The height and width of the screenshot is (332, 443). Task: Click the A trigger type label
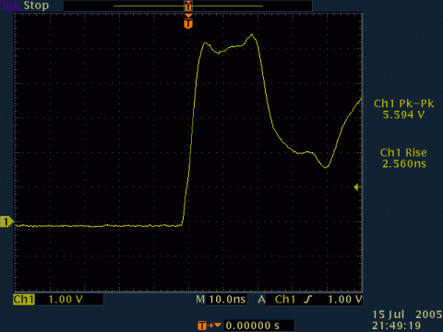[261, 299]
